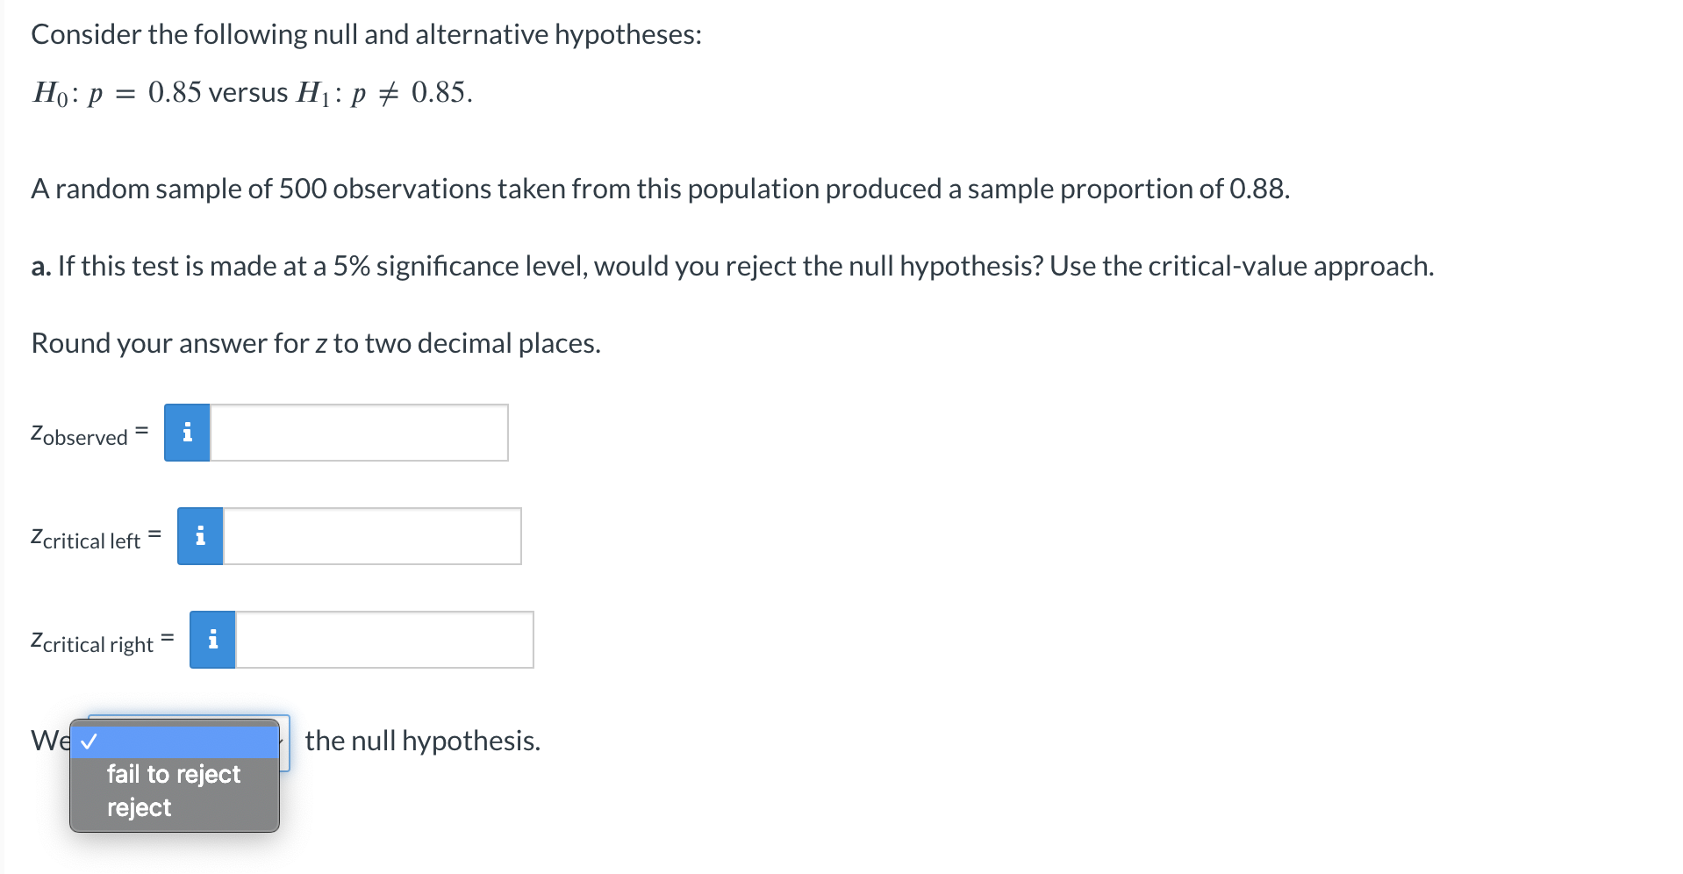Click the info icon beside Zcritical left field
This screenshot has height=874, width=1683.
click(199, 535)
